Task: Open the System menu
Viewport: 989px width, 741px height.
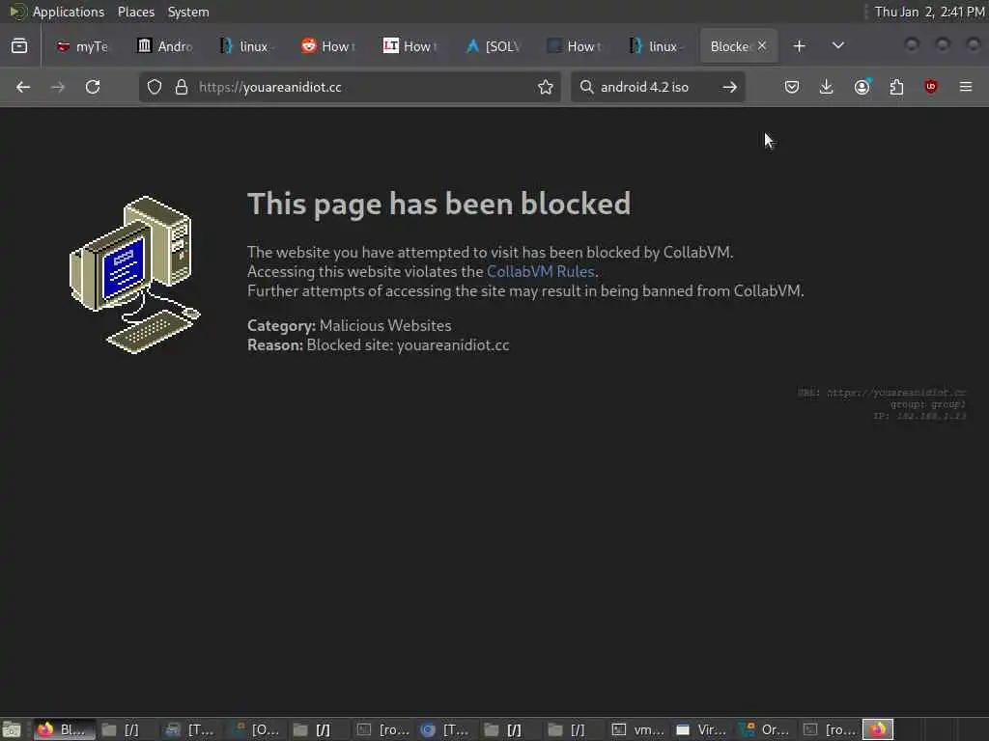Action: pos(188,12)
